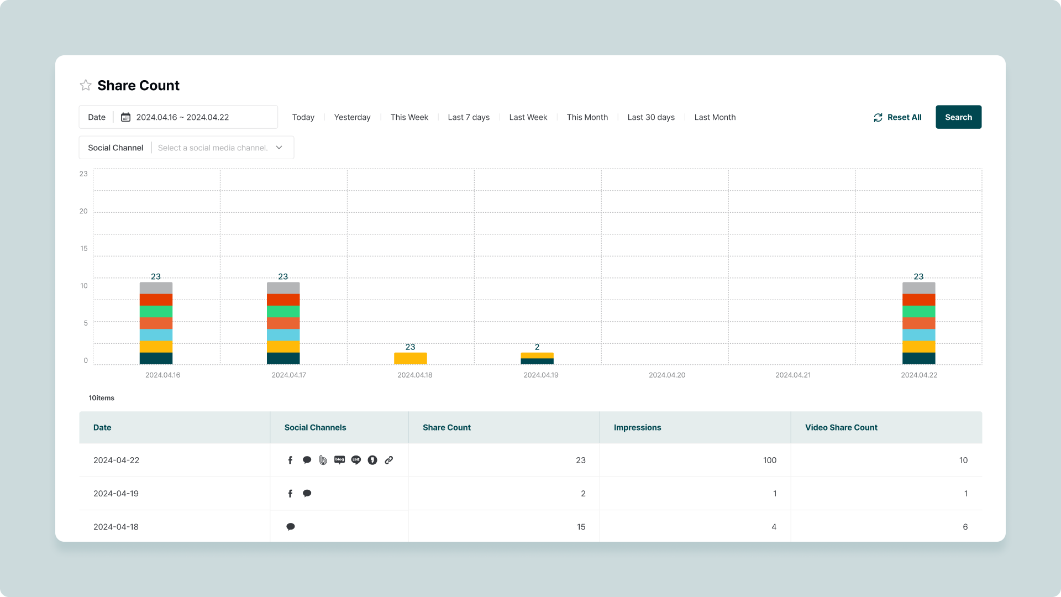Viewport: 1061px width, 597px height.
Task: Click the KakaoTalk bubble icon in 2024-04-18 row
Action: tap(291, 527)
